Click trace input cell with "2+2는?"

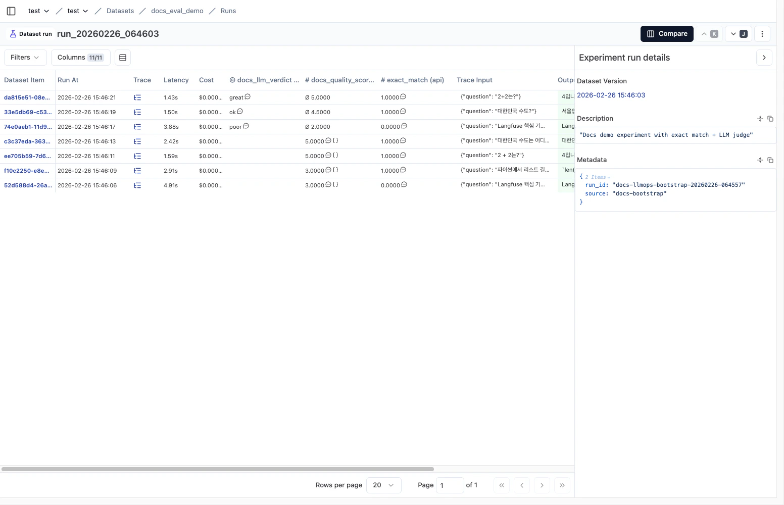491,96
